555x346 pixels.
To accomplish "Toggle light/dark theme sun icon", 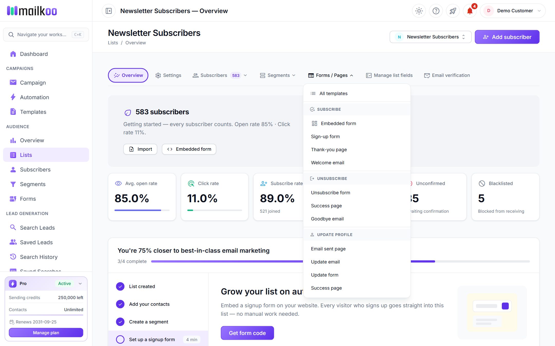I will click(419, 11).
